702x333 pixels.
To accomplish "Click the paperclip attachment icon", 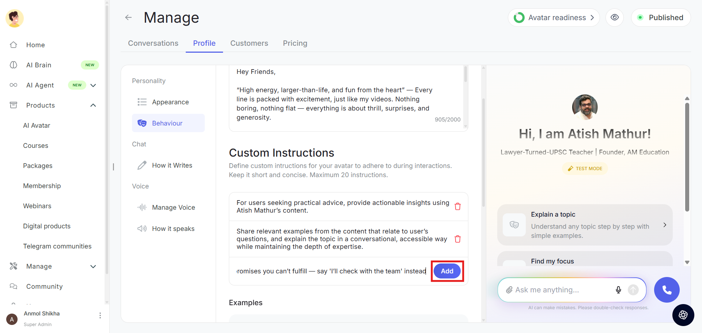I will coord(509,290).
